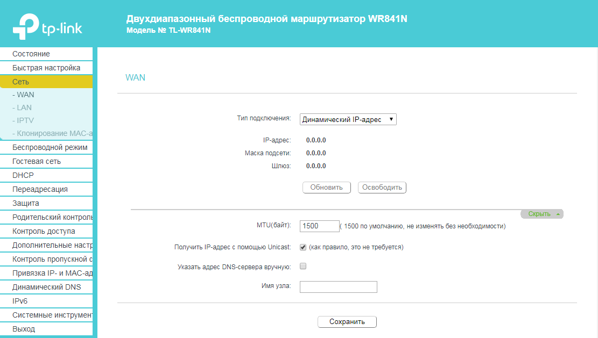Click the WAN page heading
598x338 pixels.
point(136,77)
